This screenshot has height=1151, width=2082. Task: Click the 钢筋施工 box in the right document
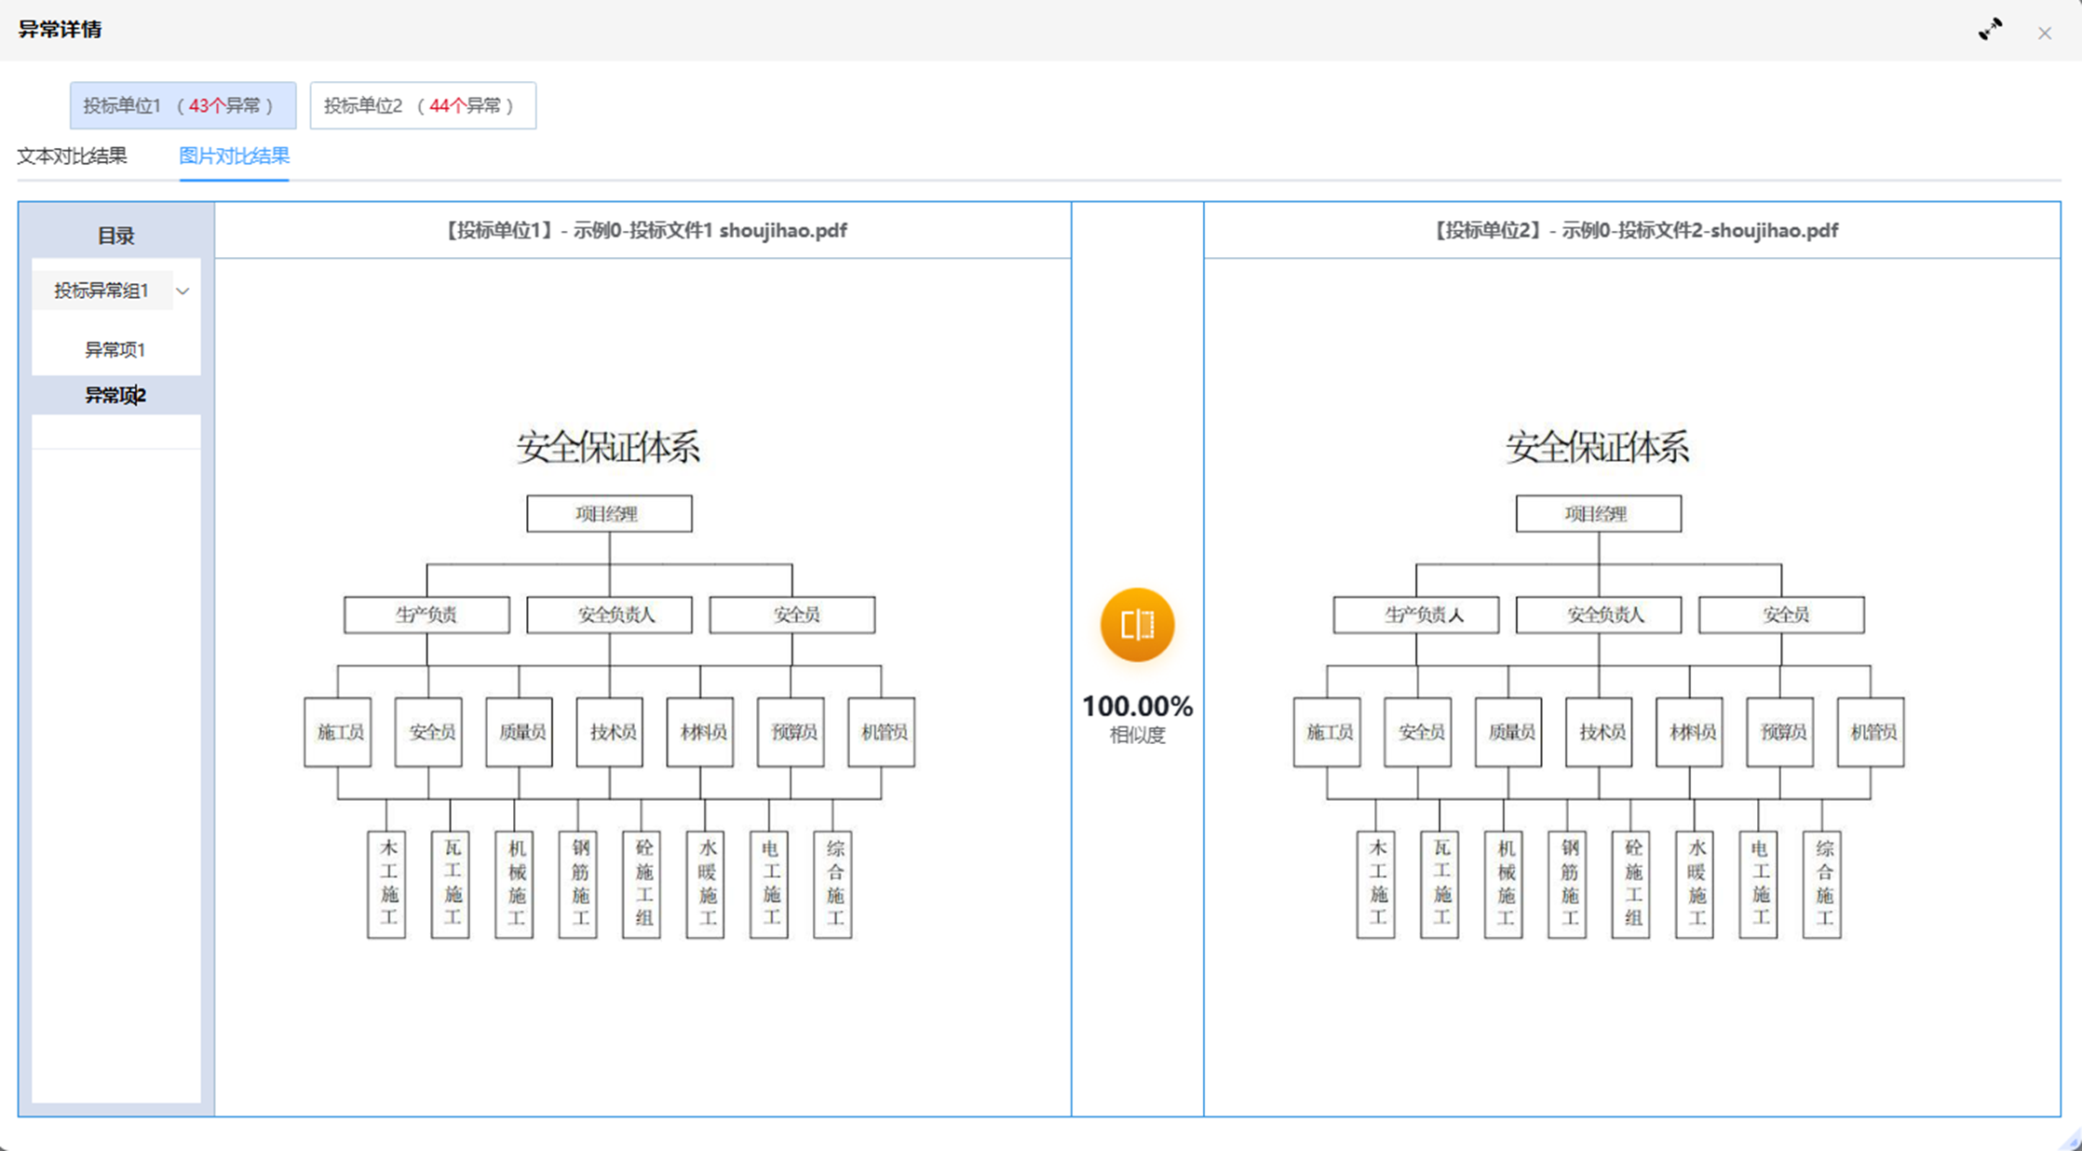coord(1567,885)
